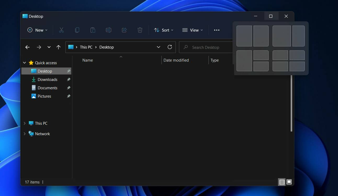338x196 pixels.
Task: Click the Paste clipboard icon
Action: point(93,30)
